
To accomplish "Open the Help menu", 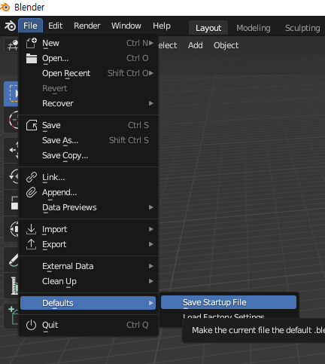I will pos(162,26).
